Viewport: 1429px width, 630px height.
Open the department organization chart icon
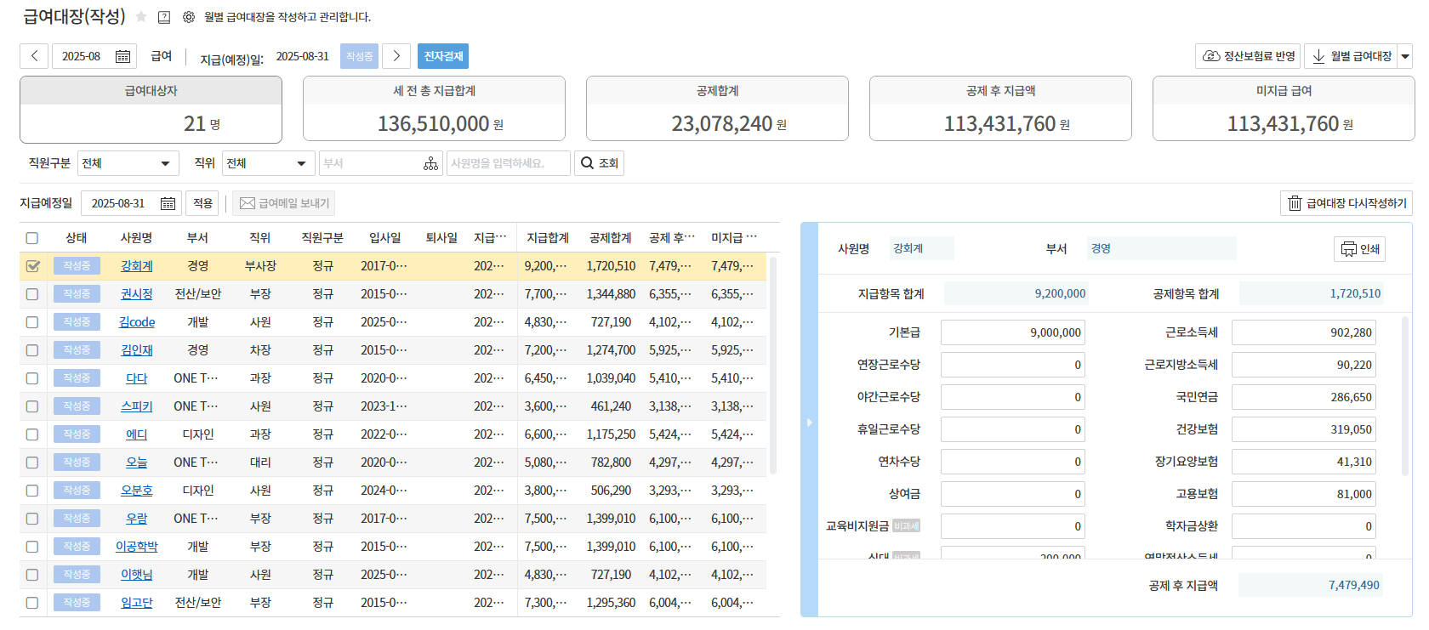tap(430, 163)
